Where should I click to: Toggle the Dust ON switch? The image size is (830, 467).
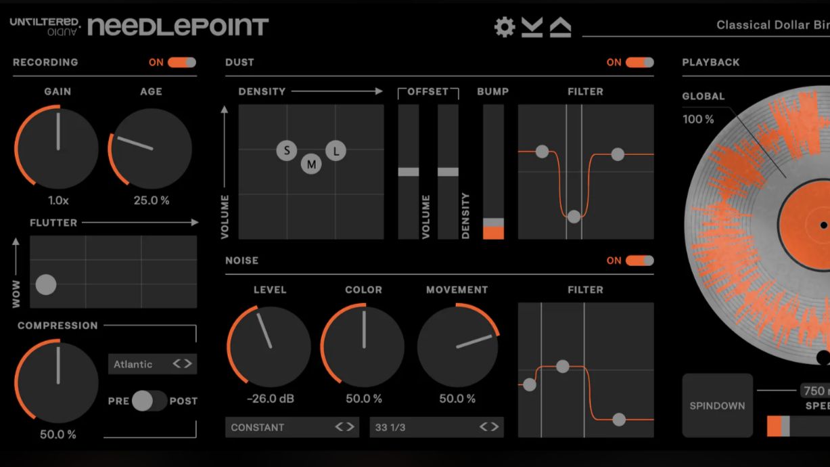639,62
